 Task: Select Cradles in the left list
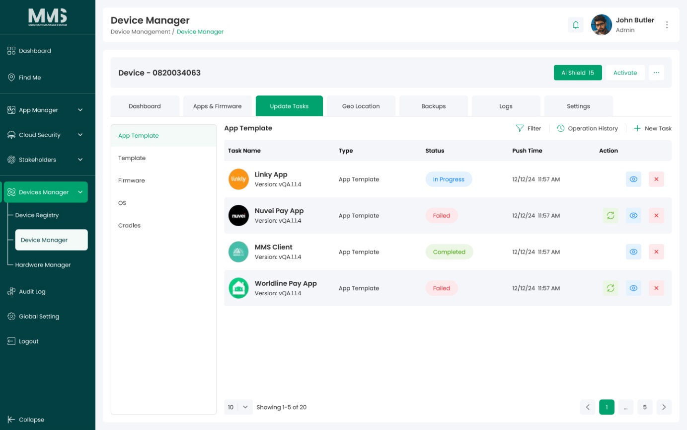163,225
